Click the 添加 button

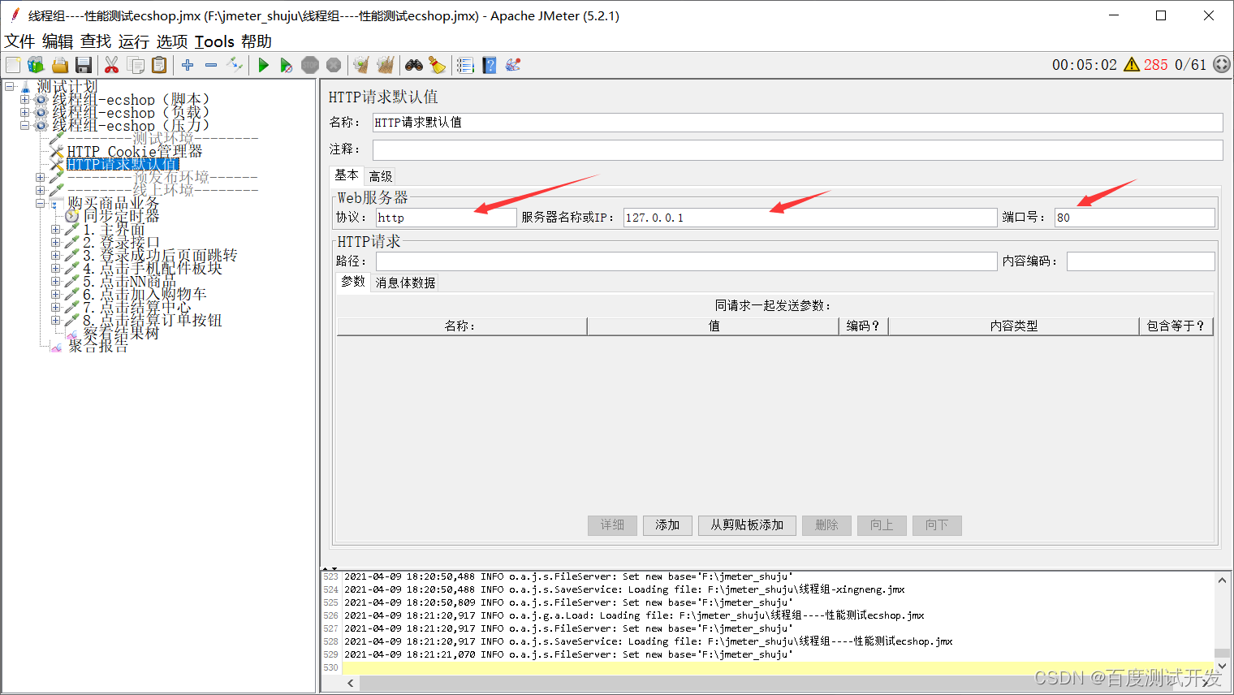pos(667,525)
